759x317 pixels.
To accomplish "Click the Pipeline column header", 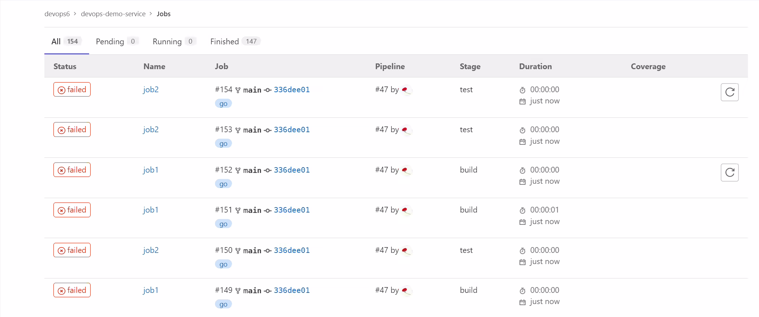I will click(x=390, y=66).
